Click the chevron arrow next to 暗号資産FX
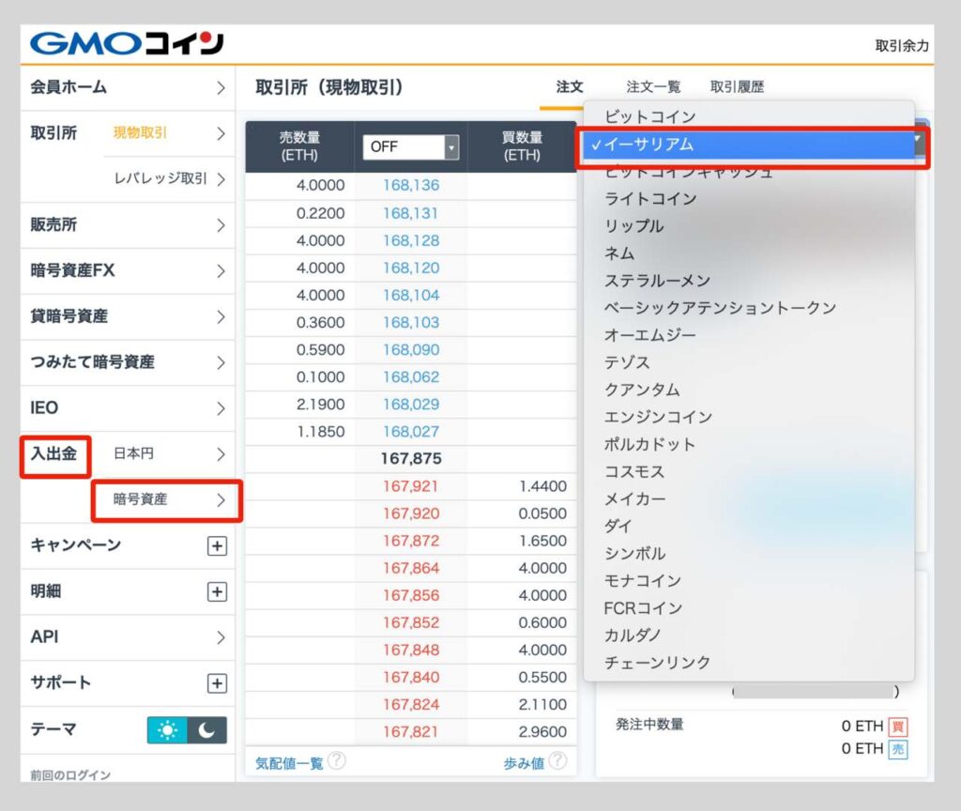The height and width of the screenshot is (811, 961). (x=222, y=271)
